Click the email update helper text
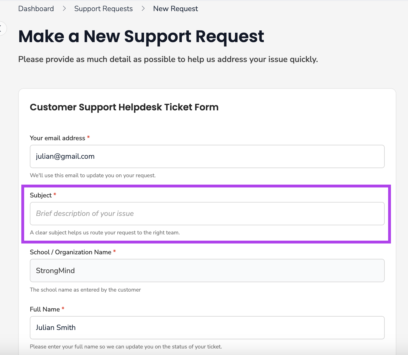408x355 pixels. coord(93,176)
